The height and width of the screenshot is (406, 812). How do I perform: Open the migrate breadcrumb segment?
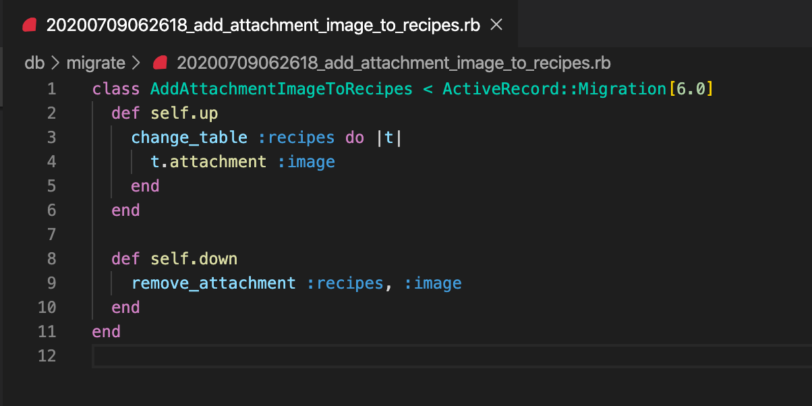96,63
